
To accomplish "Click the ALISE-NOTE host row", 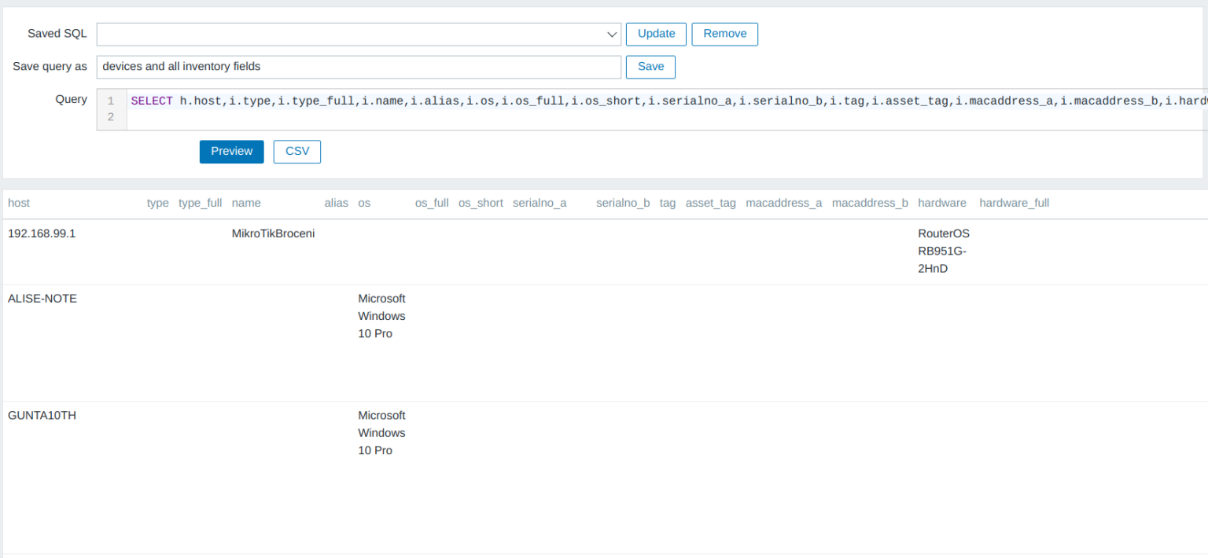I will click(42, 299).
